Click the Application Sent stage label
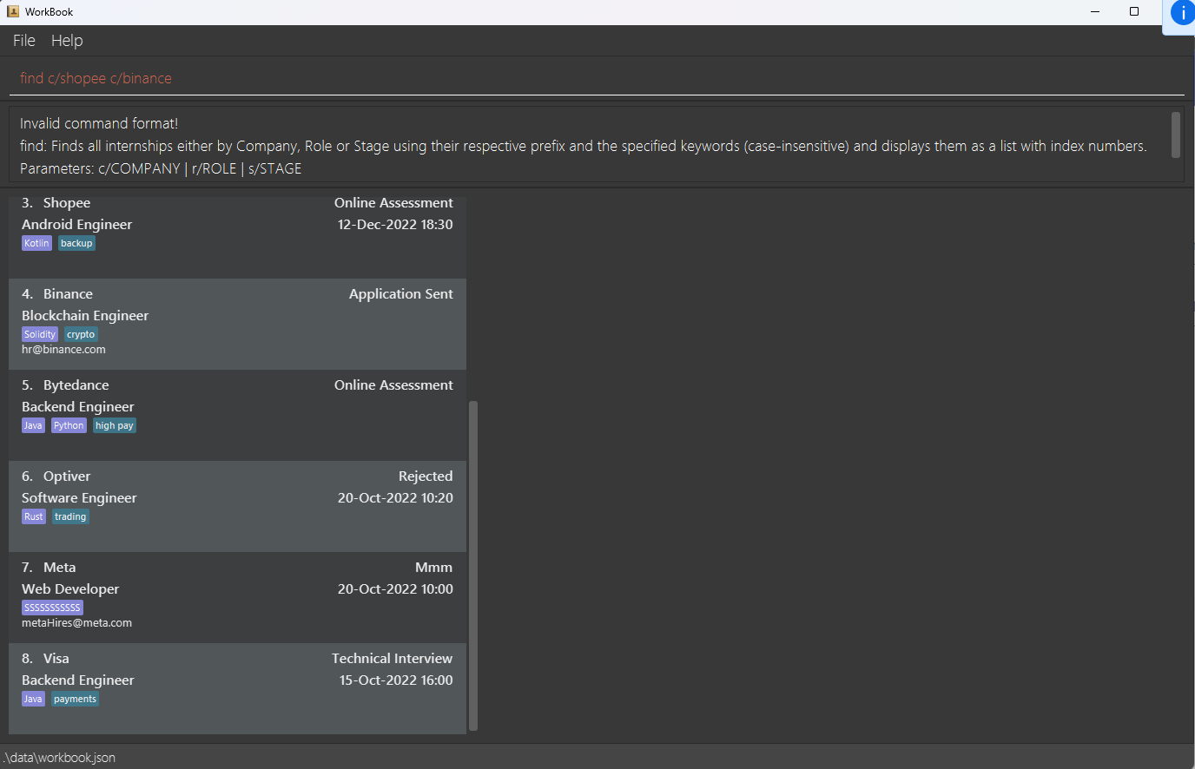 click(x=400, y=294)
